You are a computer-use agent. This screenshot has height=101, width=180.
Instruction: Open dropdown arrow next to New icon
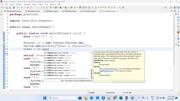[x=4, y=8]
